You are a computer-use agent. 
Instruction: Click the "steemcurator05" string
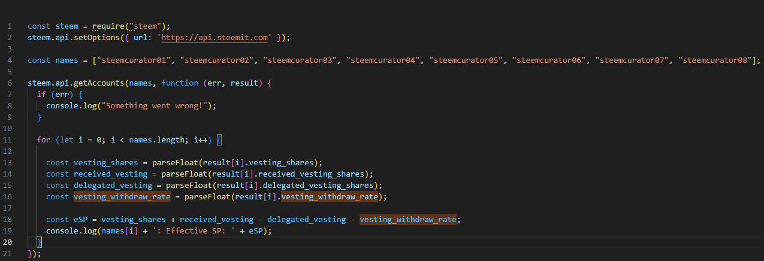point(466,60)
